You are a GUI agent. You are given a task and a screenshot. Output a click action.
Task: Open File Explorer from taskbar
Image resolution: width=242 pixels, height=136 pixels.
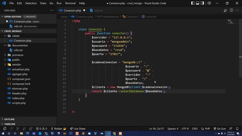tap(22, 133)
